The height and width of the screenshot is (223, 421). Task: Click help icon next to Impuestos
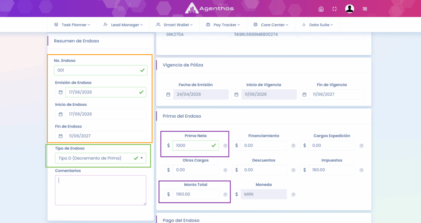pyautogui.click(x=361, y=170)
